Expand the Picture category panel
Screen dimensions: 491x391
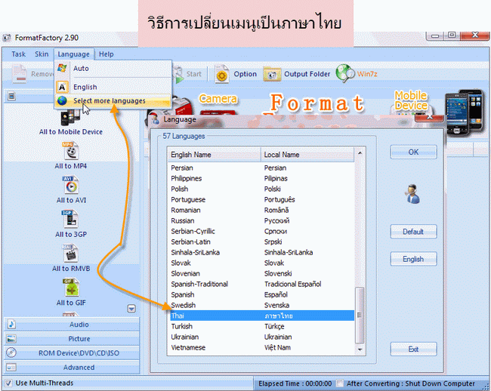pos(72,339)
